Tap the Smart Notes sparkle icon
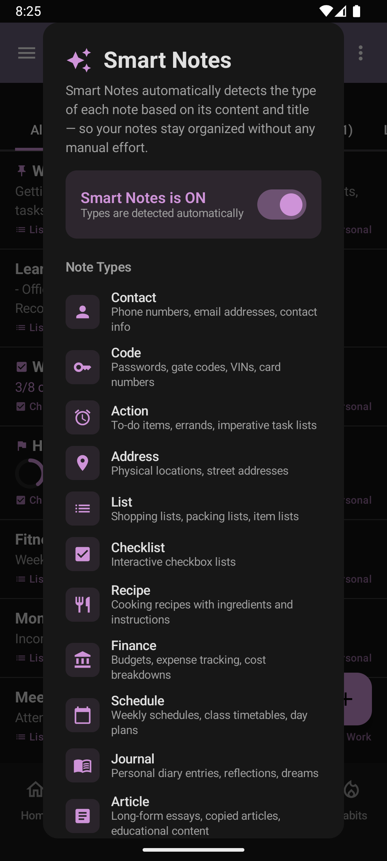The image size is (387, 861). [79, 60]
